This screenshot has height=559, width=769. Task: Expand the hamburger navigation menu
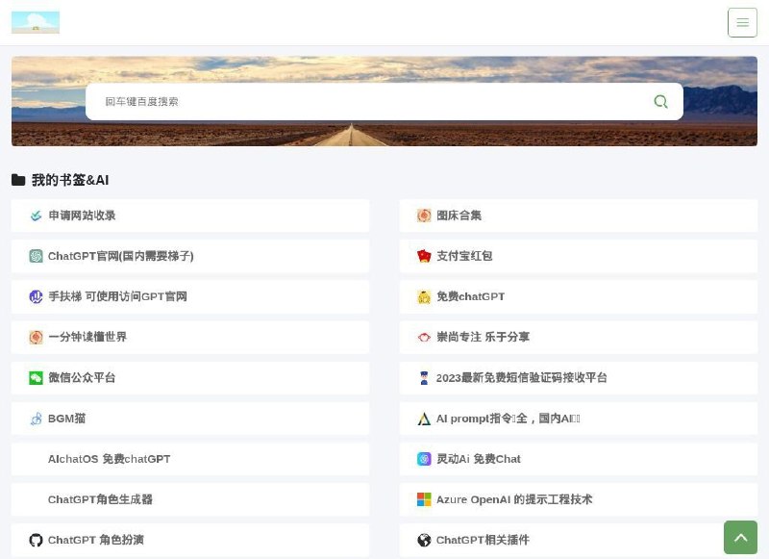pyautogui.click(x=742, y=22)
